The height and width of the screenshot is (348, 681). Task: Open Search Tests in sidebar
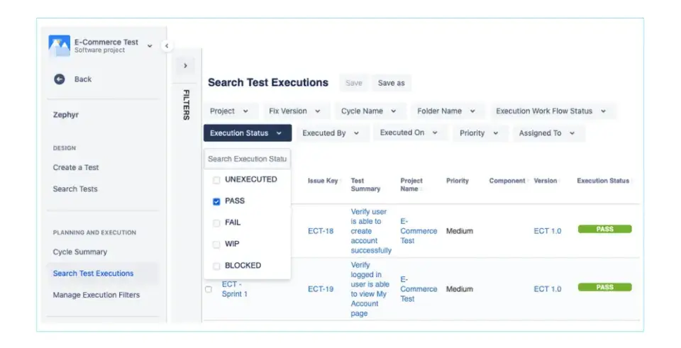(x=75, y=189)
